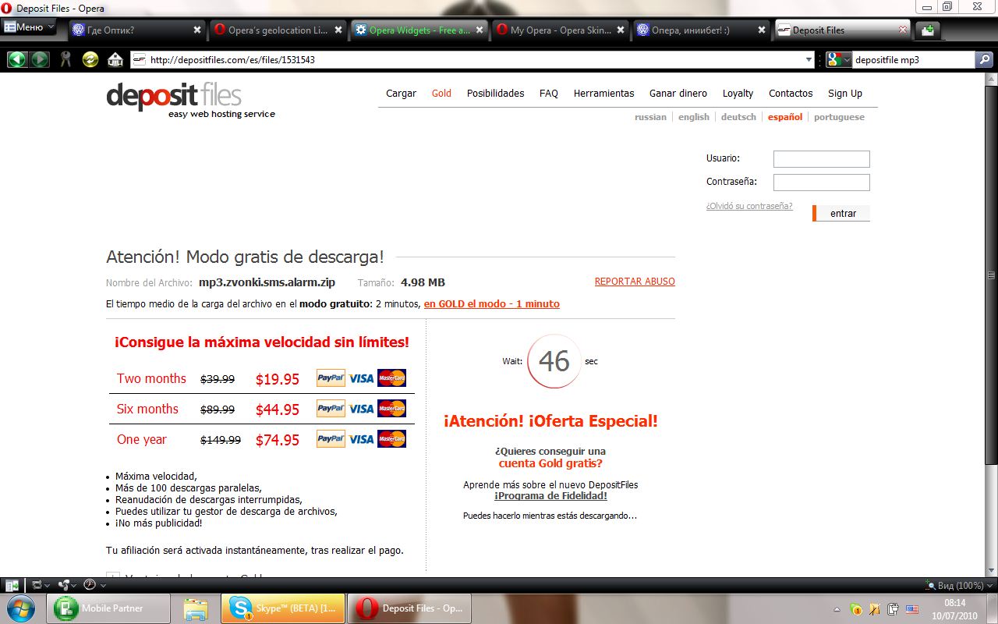
Task: Open the Cargar menu item
Action: (402, 93)
